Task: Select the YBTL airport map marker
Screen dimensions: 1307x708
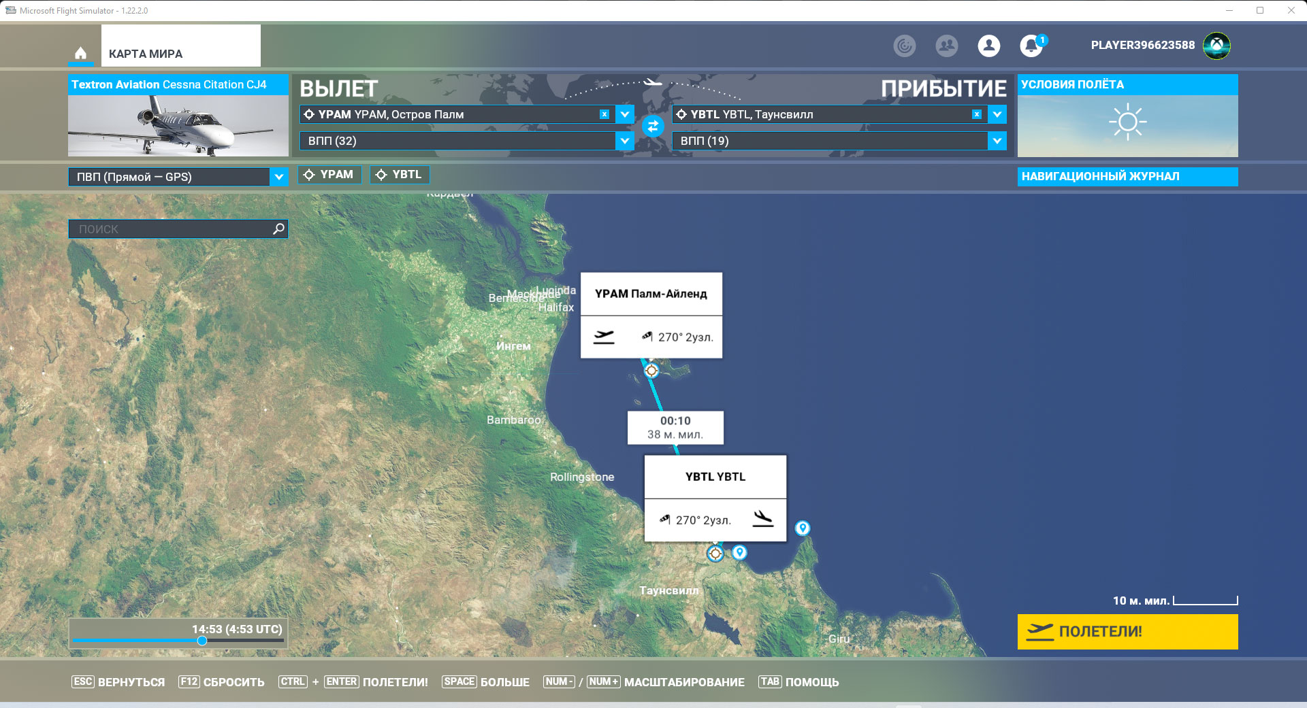Action: pos(715,554)
